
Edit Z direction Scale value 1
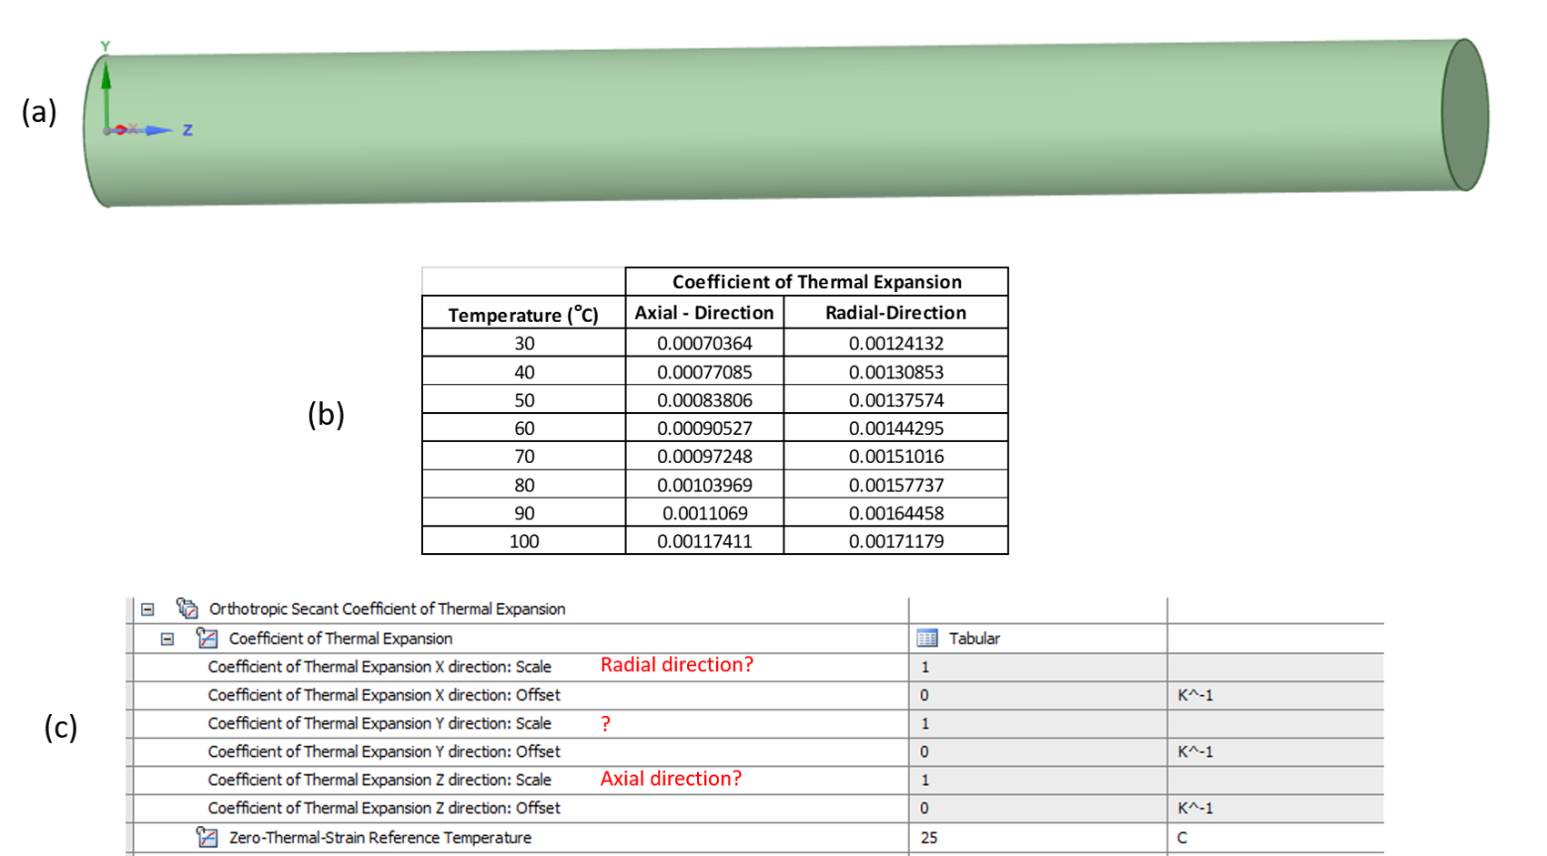(x=1037, y=780)
